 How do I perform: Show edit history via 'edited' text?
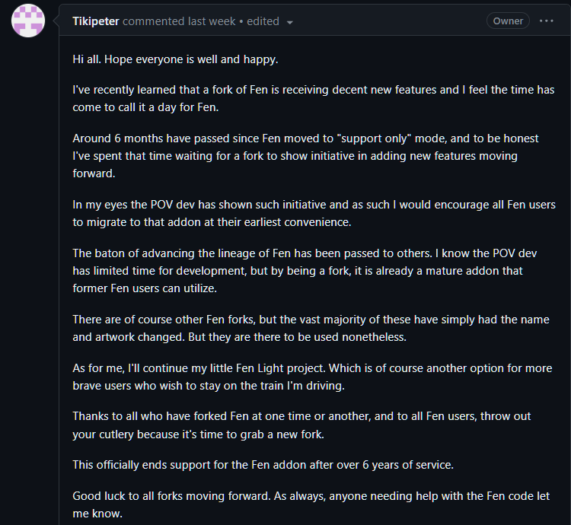(263, 21)
